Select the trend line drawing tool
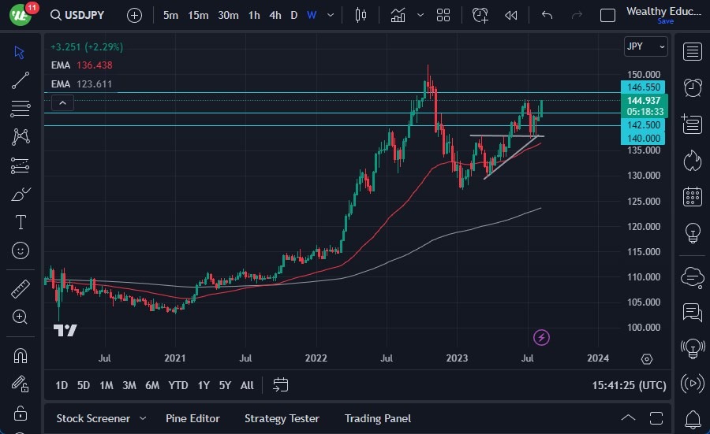 (x=21, y=80)
